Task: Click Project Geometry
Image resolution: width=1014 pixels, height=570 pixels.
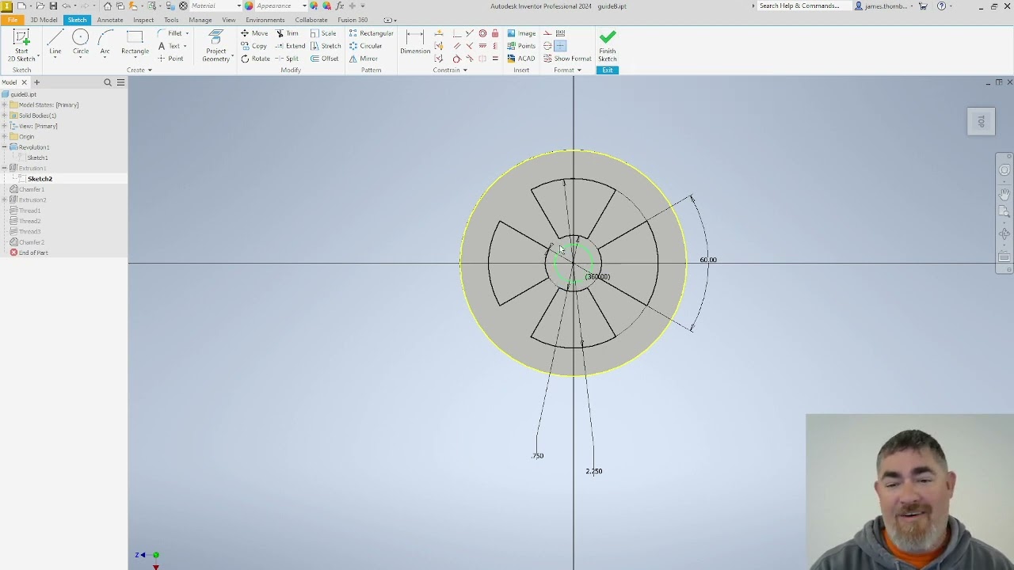Action: tap(215, 46)
